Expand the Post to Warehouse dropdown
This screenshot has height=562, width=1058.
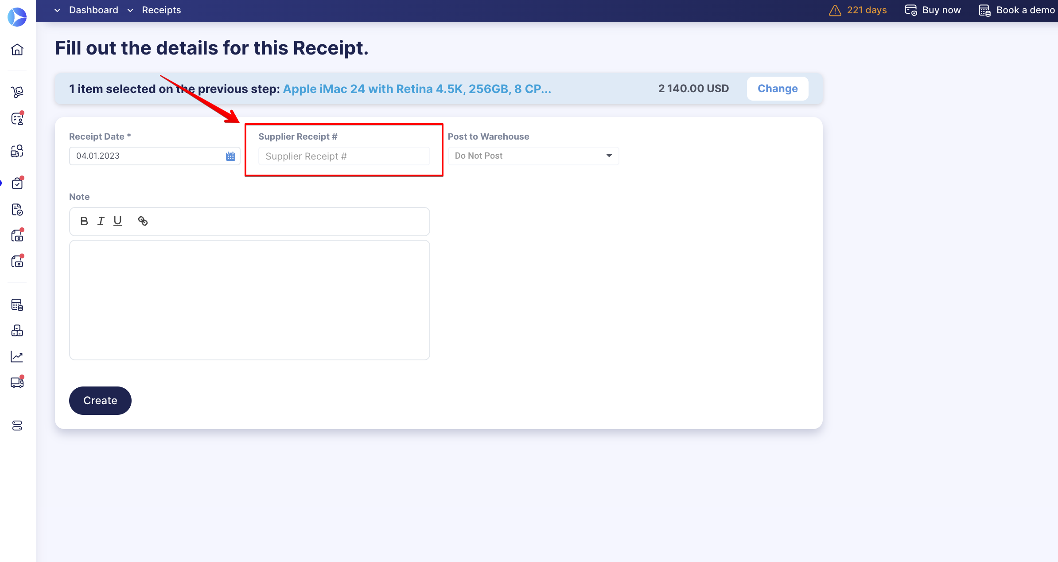point(533,156)
